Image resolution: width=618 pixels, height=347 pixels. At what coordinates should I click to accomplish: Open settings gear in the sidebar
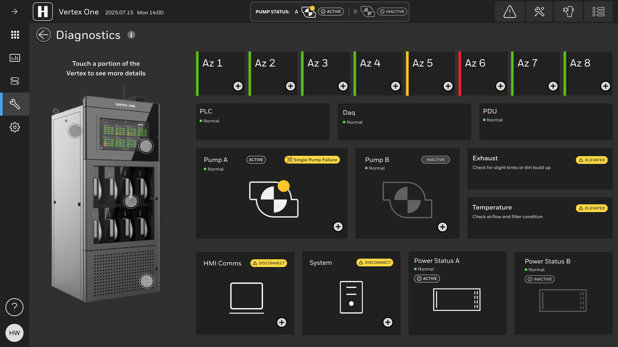(x=14, y=127)
